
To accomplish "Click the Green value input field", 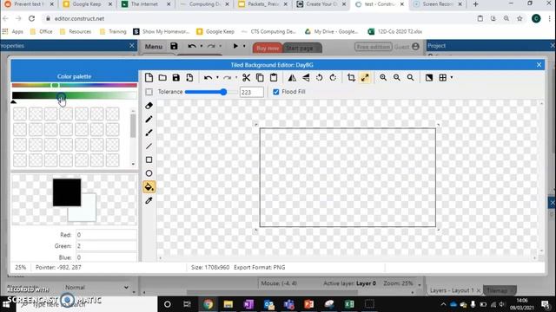I will [x=106, y=246].
